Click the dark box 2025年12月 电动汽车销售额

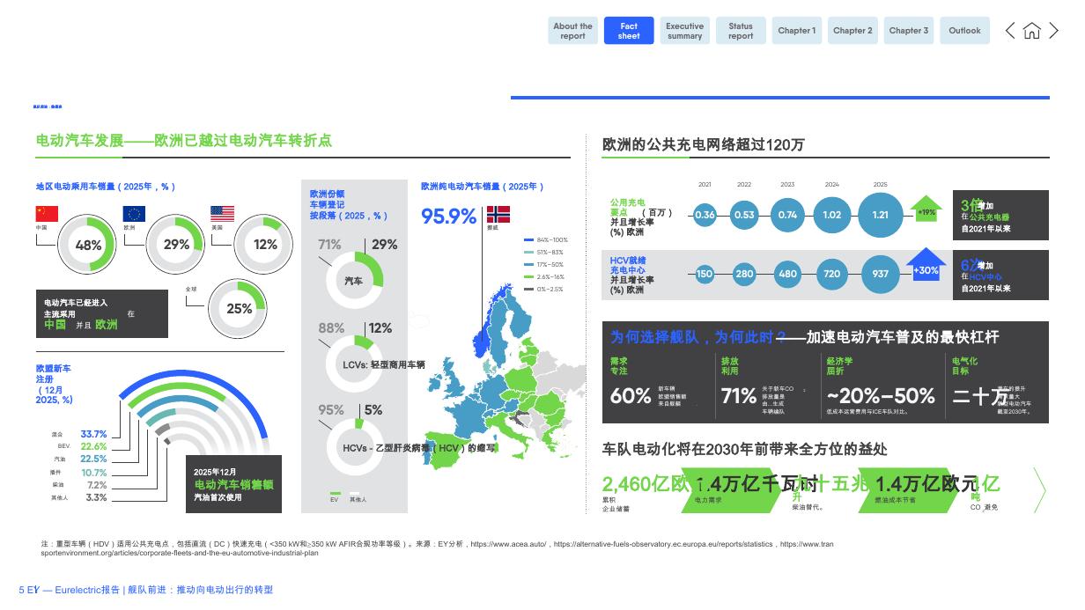[x=233, y=484]
